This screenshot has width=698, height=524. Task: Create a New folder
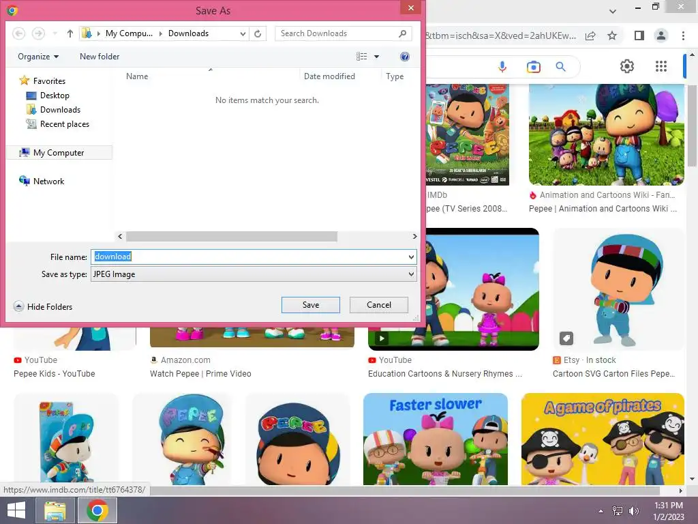click(100, 57)
